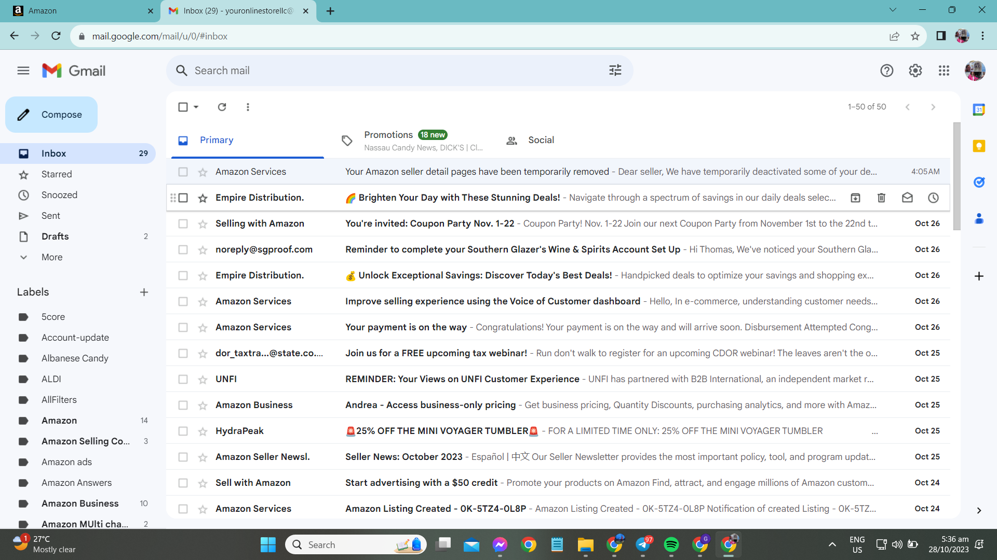Click the Search mail field
Image resolution: width=997 pixels, height=560 pixels.
tap(400, 71)
